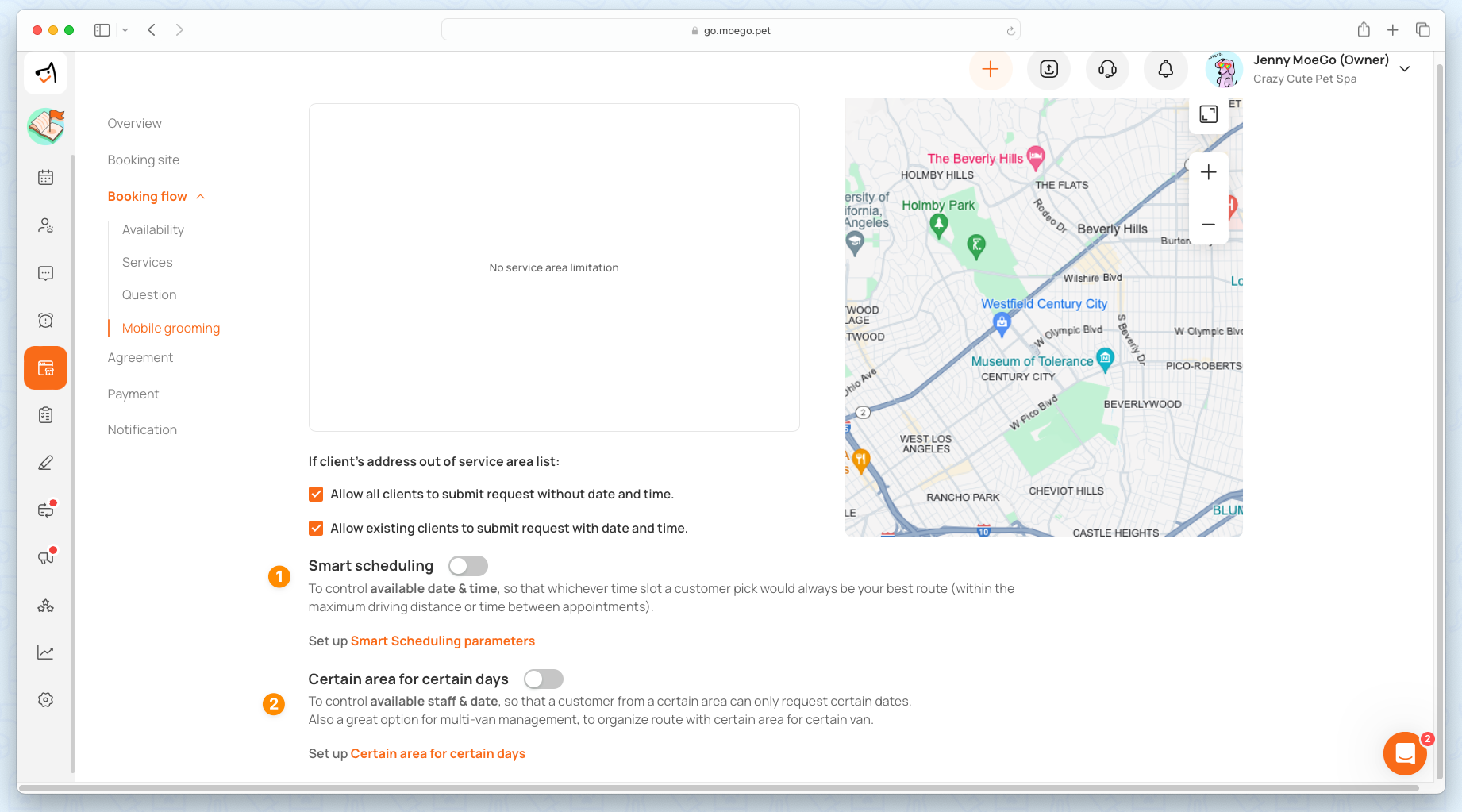
Task: Open the Agreement section
Action: pos(140,358)
